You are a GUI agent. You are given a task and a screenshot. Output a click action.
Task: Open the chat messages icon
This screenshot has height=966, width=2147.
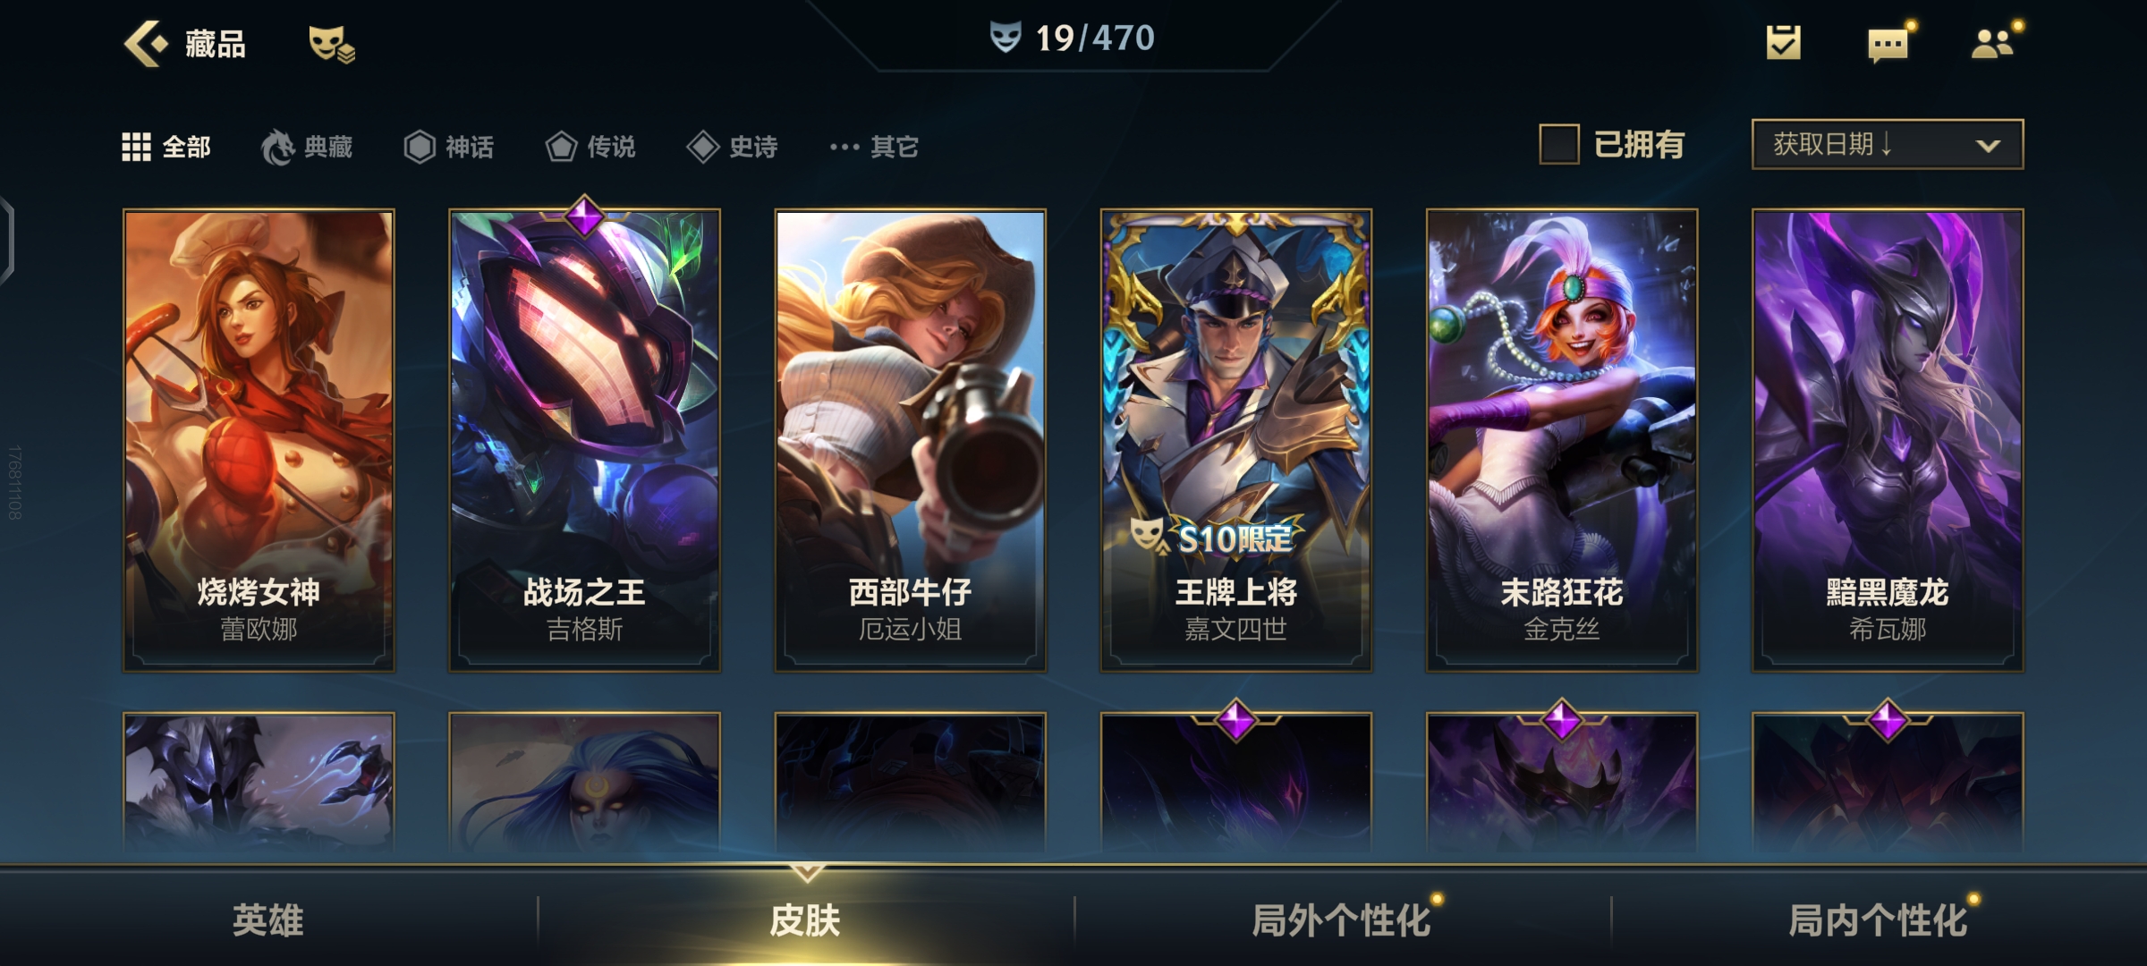[1889, 43]
